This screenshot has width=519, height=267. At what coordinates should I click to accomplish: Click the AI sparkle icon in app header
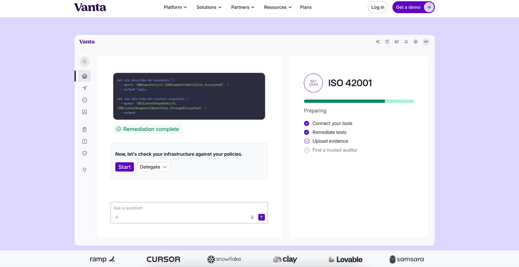pyautogui.click(x=378, y=42)
